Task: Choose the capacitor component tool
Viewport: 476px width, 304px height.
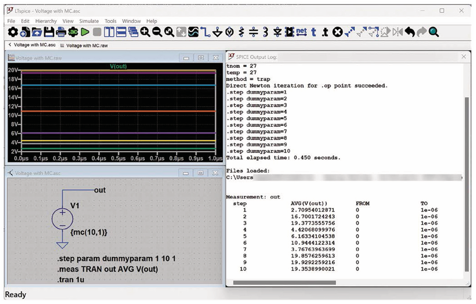Action: (x=253, y=32)
